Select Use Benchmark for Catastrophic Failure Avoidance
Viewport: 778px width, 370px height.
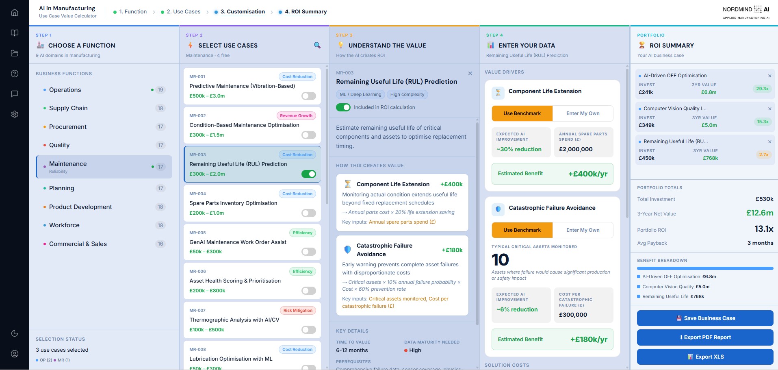pos(522,230)
